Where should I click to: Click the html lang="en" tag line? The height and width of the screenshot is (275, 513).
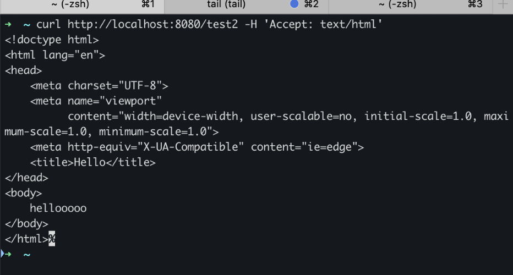55,55
